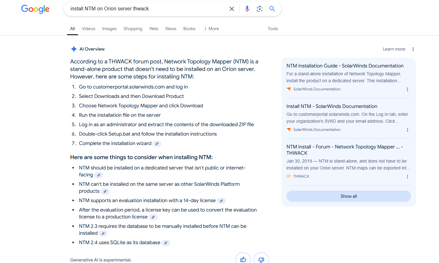Click link icon after production license bullet

pos(153,217)
